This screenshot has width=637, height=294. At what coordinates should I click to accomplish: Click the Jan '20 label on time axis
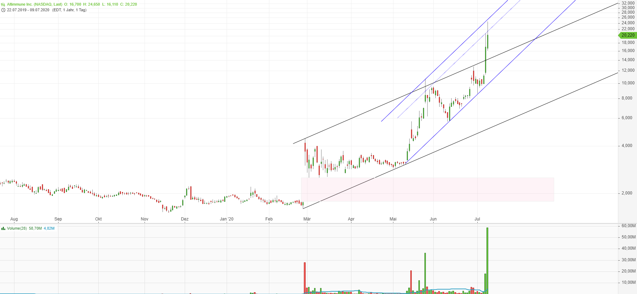click(x=227, y=219)
